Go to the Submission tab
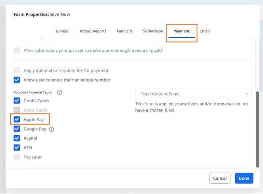This screenshot has height=194, width=263. coord(153,31)
